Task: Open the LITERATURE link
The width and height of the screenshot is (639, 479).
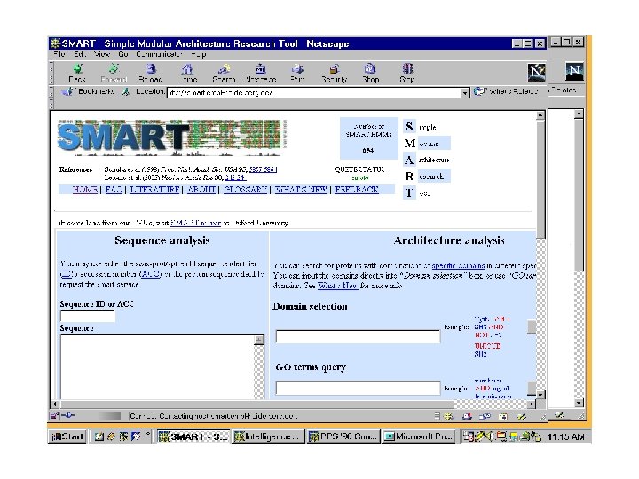Action: [x=154, y=190]
